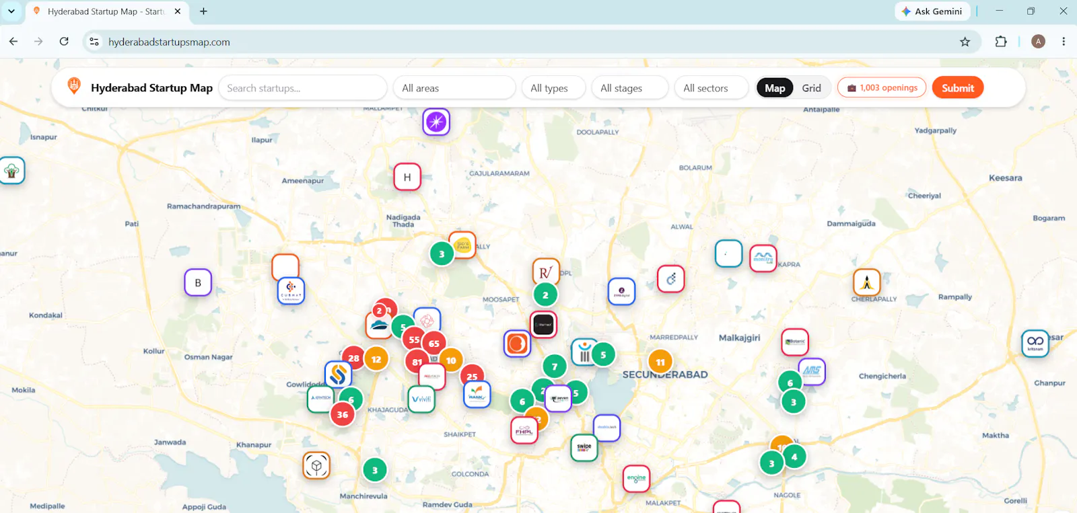Open the cube outline startup marker

316,465
